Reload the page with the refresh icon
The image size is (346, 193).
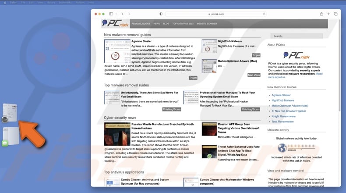(x=264, y=14)
